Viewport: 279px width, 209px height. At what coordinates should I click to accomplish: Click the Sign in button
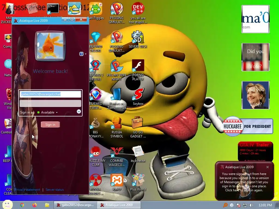point(50,125)
